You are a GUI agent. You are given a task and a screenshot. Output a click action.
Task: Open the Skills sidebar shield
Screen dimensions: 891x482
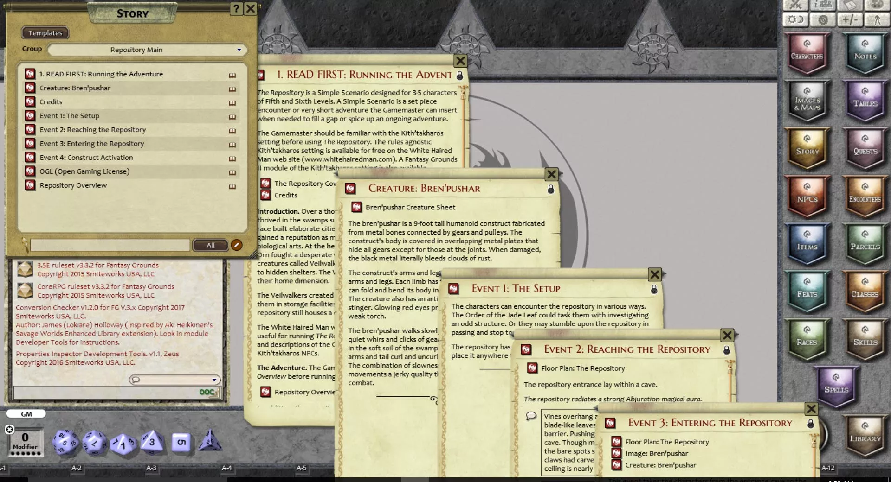865,340
